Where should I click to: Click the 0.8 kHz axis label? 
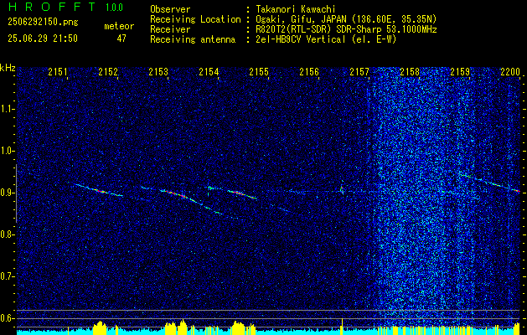tap(6, 234)
